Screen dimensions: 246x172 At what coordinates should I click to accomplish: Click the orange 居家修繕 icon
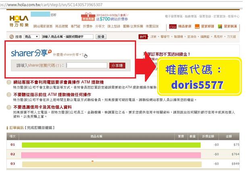(x=197, y=27)
